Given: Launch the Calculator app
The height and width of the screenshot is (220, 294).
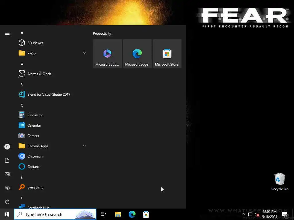Looking at the screenshot, I should (52, 115).
